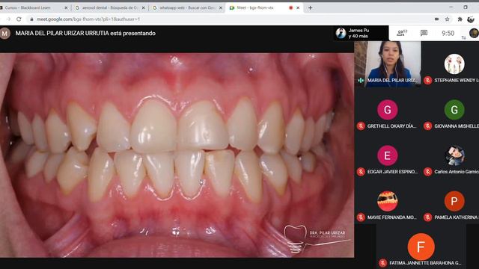The image size is (479, 269).
Task: Select Maria del Pilar Urizar's video tile
Action: coord(388,64)
